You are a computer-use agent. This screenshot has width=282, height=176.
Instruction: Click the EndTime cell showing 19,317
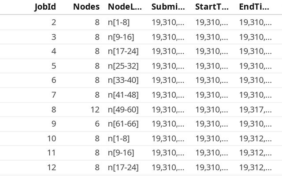[x=256, y=110]
